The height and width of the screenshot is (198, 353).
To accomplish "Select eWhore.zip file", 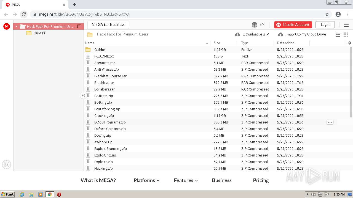I will click(103, 142).
